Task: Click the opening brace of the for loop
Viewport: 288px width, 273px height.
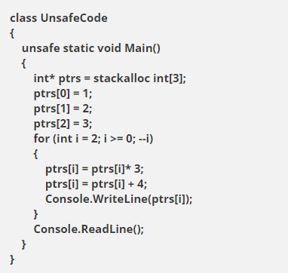Action: 35,154
